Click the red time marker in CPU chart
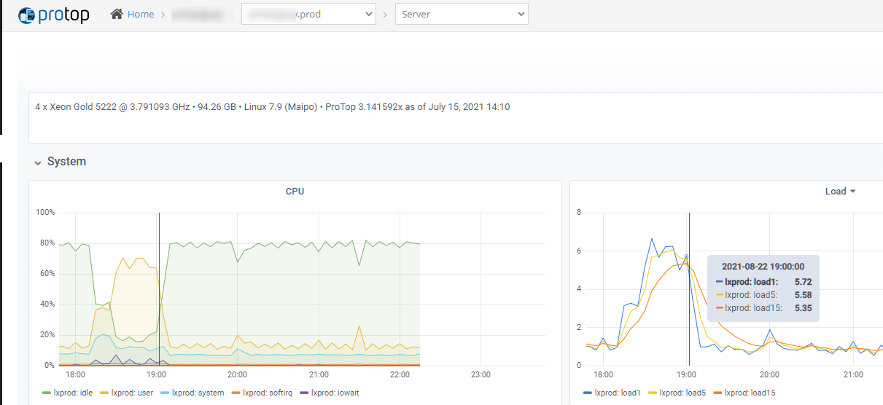Image resolution: width=883 pixels, height=405 pixels. 159,288
